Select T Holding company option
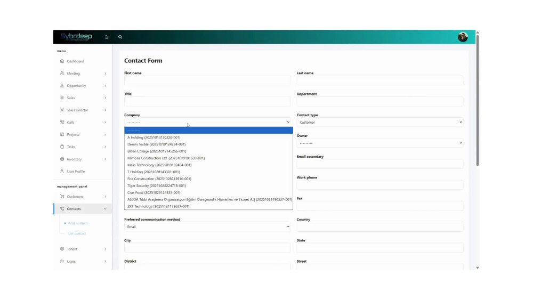This screenshot has width=533, height=300. (x=208, y=172)
